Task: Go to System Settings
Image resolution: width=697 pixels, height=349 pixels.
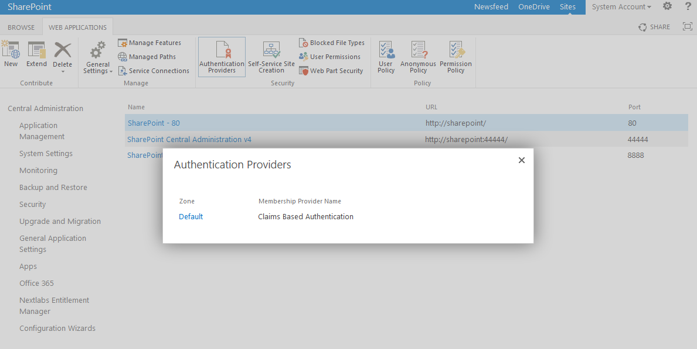Action: click(x=46, y=153)
